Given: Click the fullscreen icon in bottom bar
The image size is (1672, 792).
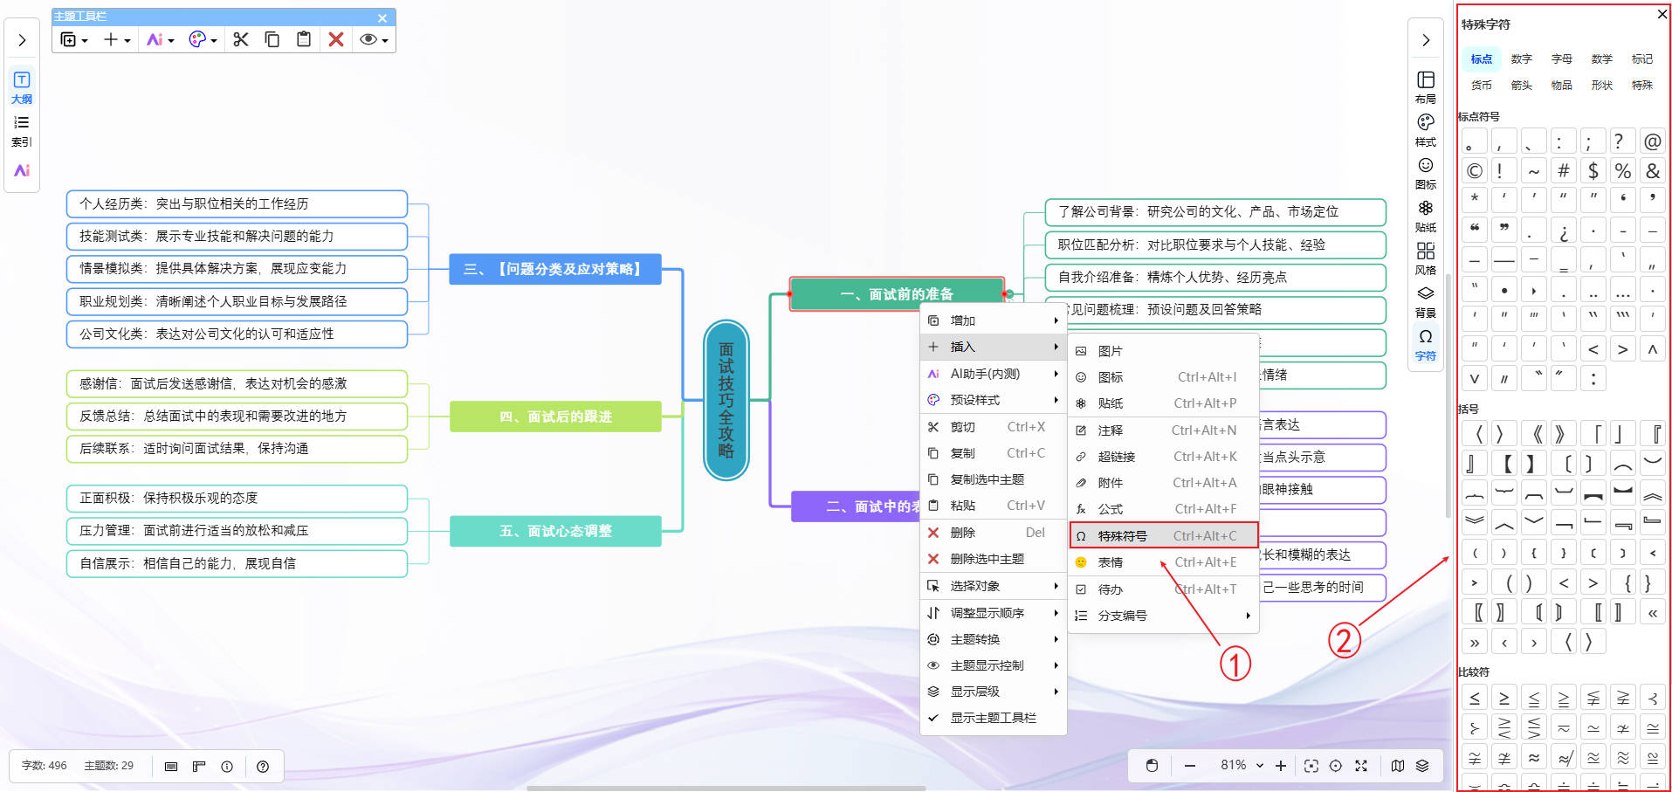Looking at the screenshot, I should [1360, 766].
